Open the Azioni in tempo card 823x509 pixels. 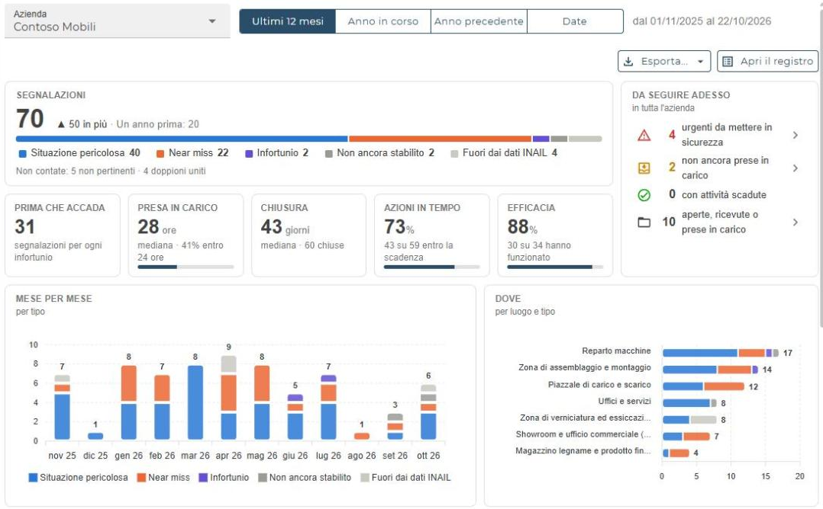(x=432, y=235)
